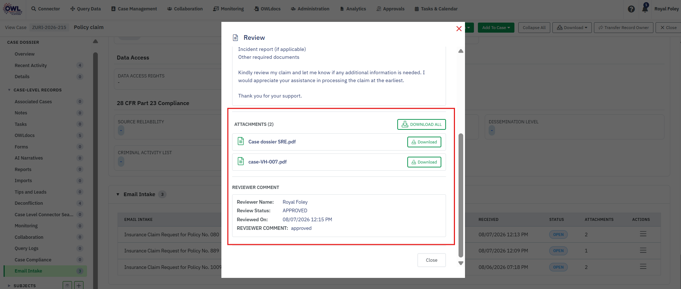681x289 pixels.
Task: Collapse Case Dossier sidebar arrow
Action: (95, 42)
